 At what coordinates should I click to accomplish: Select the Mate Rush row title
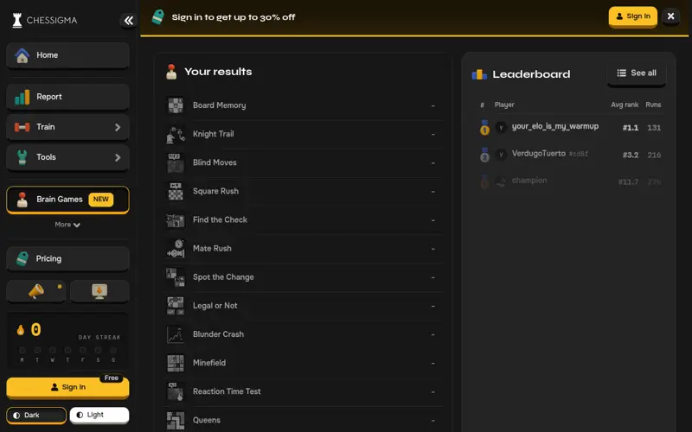(x=212, y=249)
